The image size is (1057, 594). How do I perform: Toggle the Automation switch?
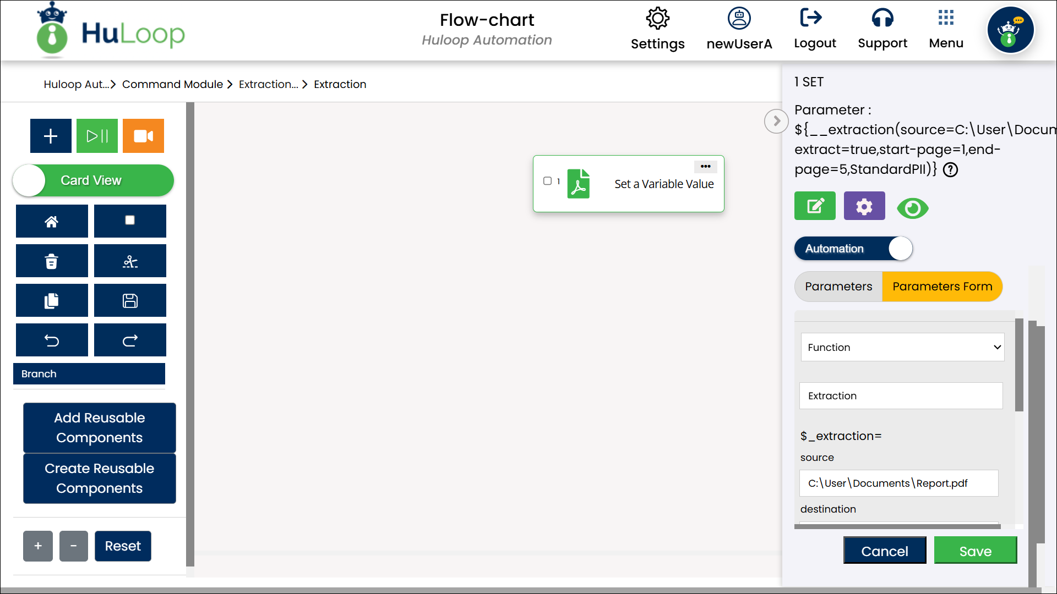[853, 249]
